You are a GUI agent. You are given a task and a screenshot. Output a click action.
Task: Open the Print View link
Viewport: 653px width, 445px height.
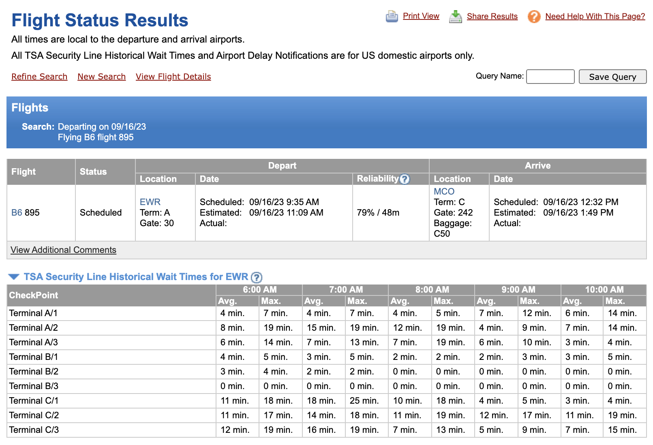point(421,16)
